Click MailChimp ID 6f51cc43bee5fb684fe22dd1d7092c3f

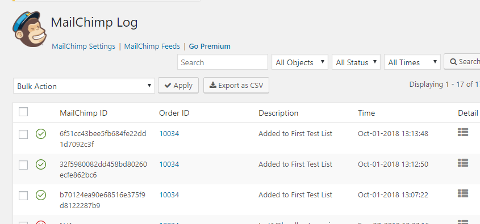tap(103, 139)
